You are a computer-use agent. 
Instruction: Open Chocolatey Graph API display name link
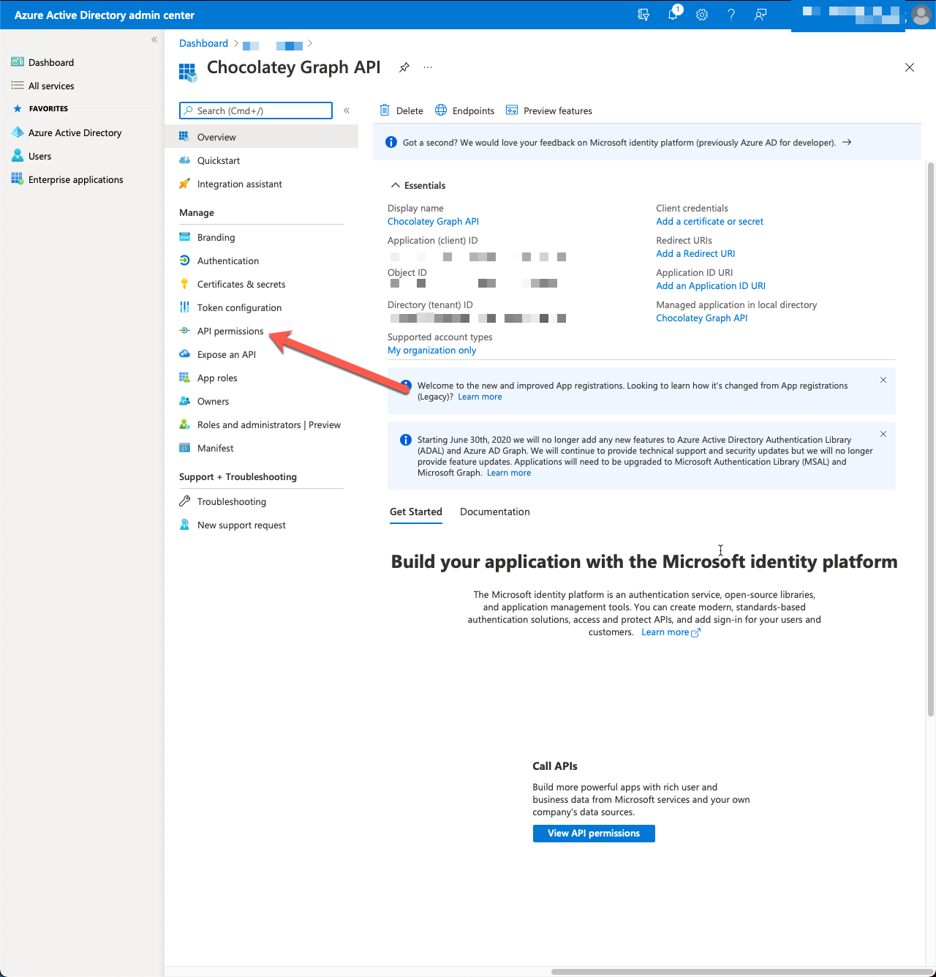click(x=433, y=221)
